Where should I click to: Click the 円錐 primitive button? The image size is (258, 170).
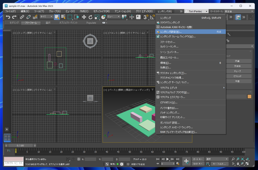point(239,61)
